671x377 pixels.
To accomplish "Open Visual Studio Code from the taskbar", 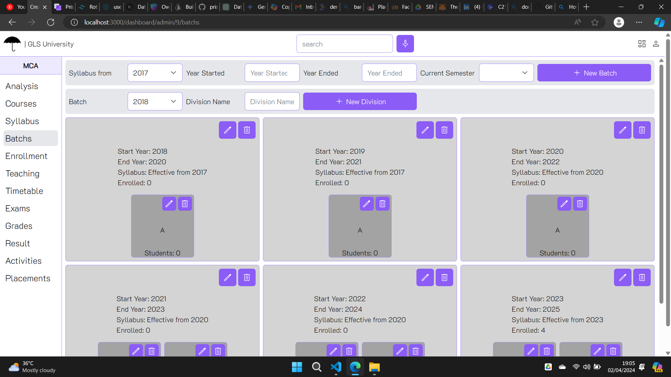I will [336, 367].
